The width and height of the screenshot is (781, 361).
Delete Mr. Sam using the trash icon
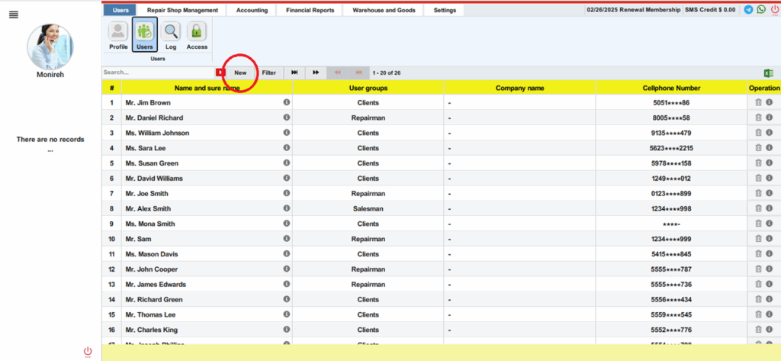pyautogui.click(x=759, y=238)
